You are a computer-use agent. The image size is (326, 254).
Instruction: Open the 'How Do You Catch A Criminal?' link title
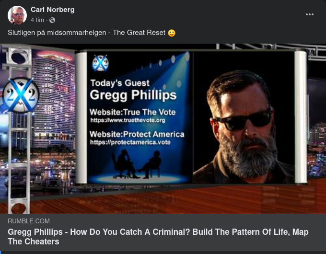pyautogui.click(x=158, y=237)
